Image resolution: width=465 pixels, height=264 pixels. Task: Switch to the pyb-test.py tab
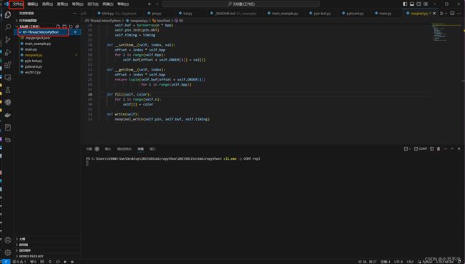tap(321, 14)
